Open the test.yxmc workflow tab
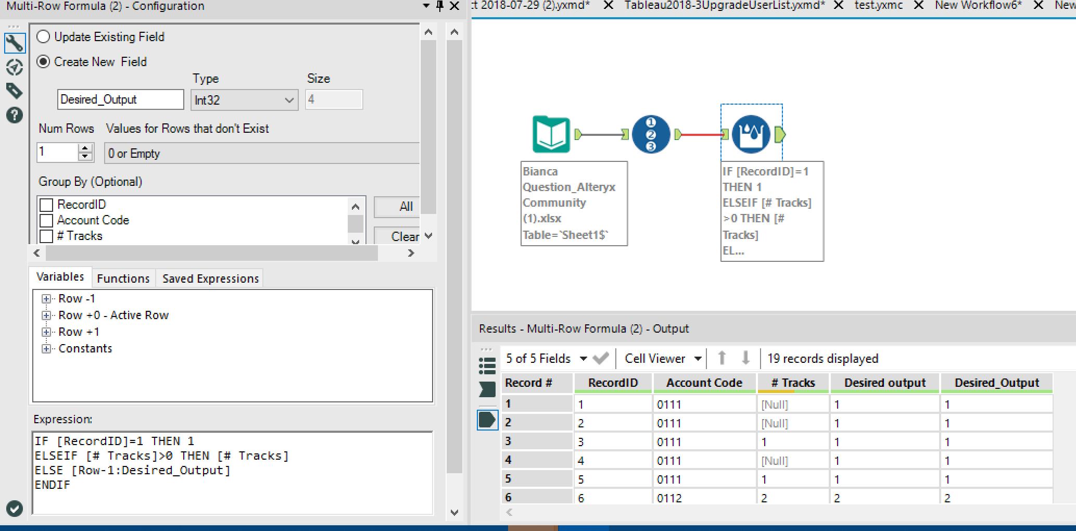Viewport: 1076px width, 531px height. 878,6
